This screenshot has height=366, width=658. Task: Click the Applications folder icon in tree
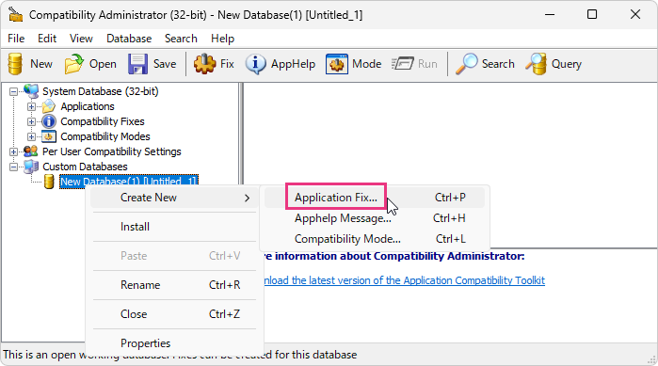pos(49,106)
